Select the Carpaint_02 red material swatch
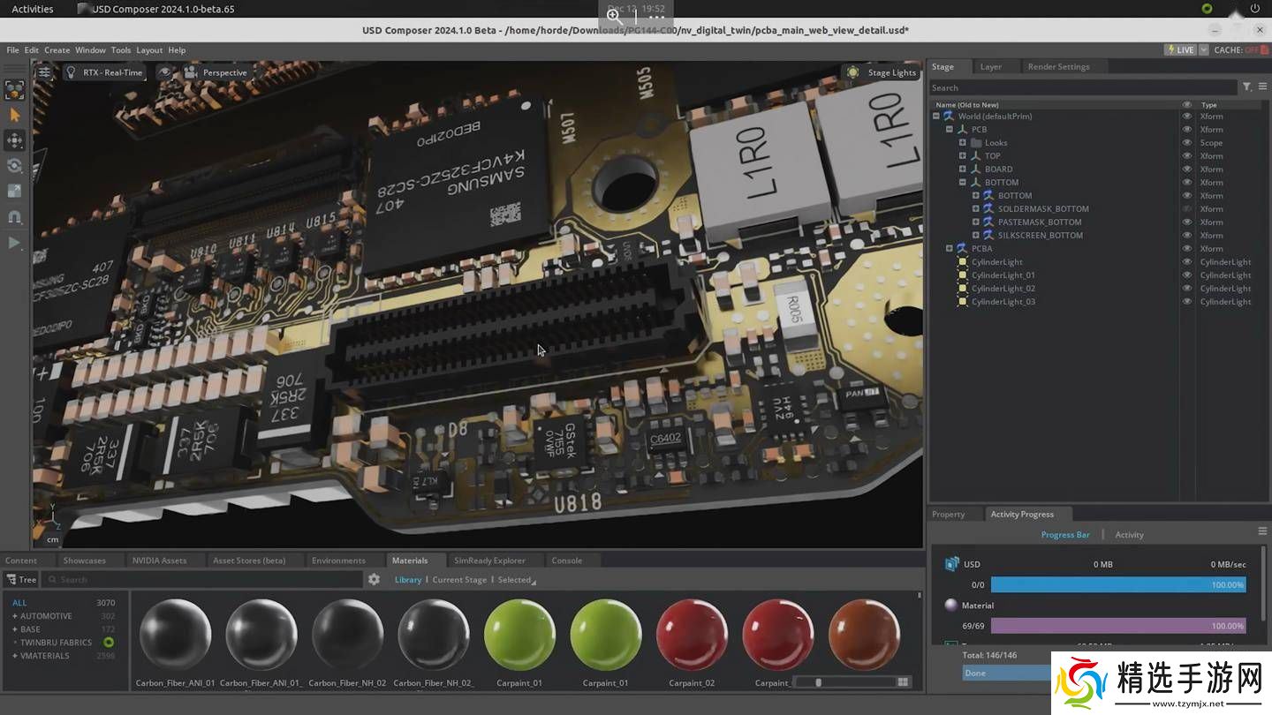Screen dimensions: 1272x715 point(692,636)
